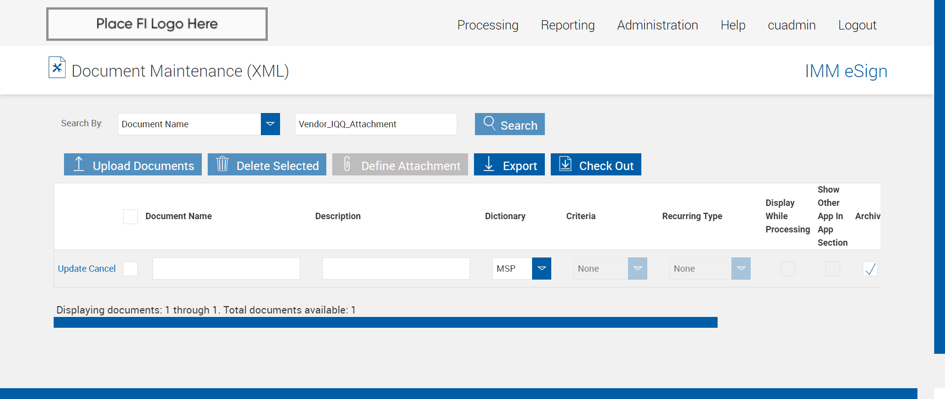Click the Place FI Logo Here image
Viewport: 945px width, 399px height.
(x=157, y=24)
